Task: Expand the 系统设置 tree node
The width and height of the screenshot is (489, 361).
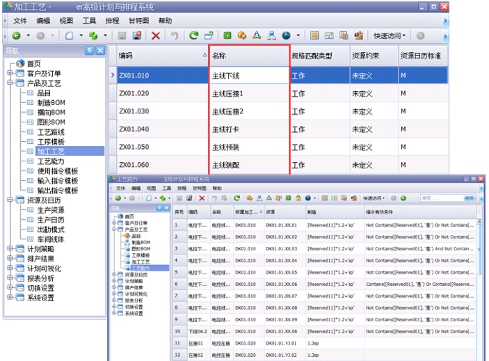Action: [x=10, y=298]
